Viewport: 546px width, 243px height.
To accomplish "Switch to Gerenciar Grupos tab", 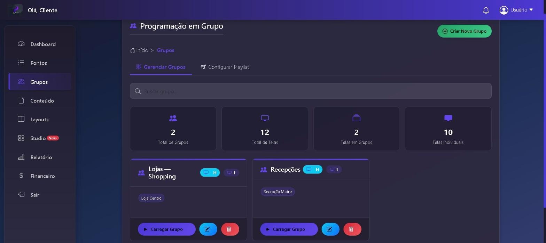I will pos(161,67).
